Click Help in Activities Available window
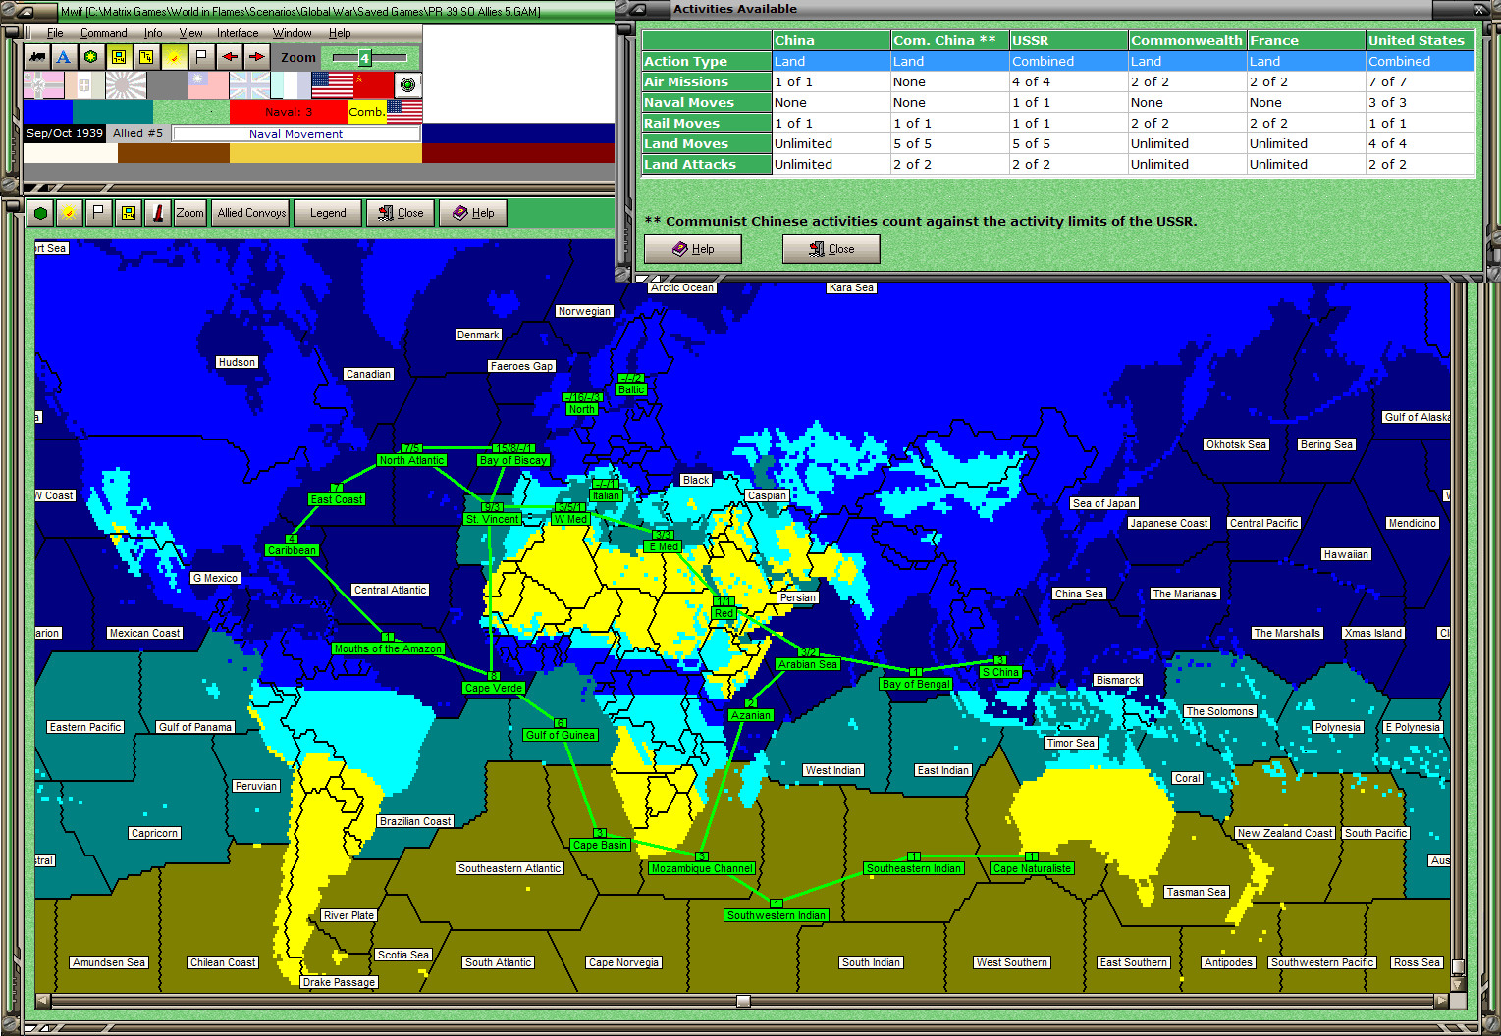The image size is (1501, 1036). (693, 249)
